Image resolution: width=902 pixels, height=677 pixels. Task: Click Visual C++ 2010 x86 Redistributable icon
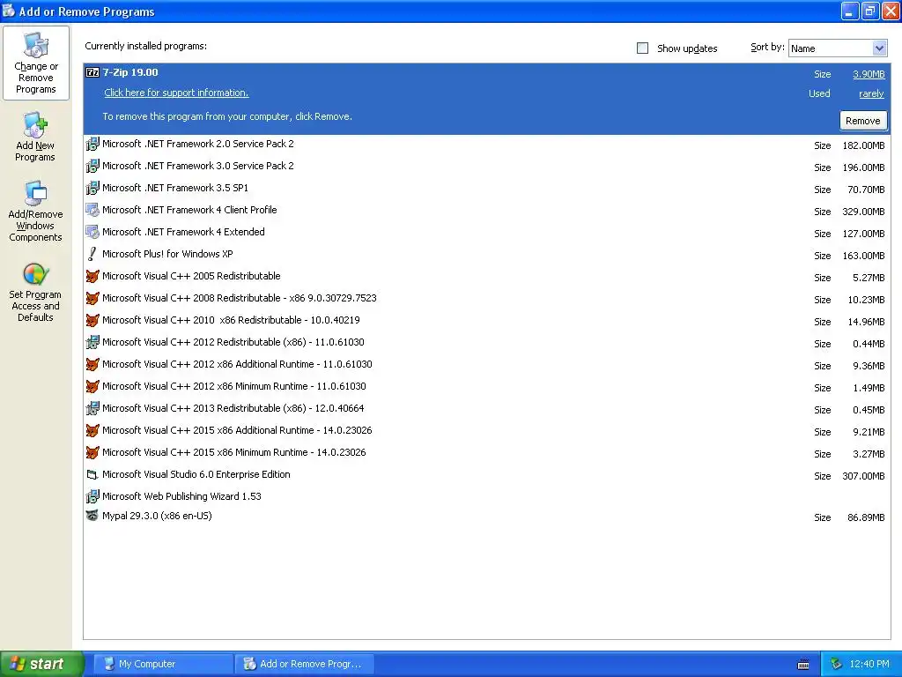click(x=92, y=320)
